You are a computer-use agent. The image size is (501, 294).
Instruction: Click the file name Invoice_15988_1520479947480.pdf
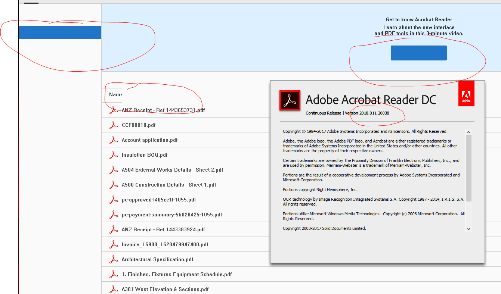(165, 244)
